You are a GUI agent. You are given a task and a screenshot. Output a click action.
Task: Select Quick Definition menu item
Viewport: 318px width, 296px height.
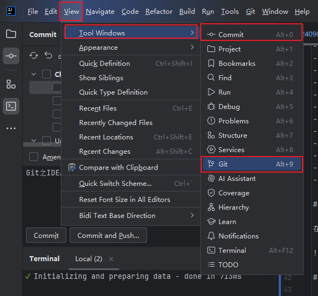pyautogui.click(x=131, y=64)
